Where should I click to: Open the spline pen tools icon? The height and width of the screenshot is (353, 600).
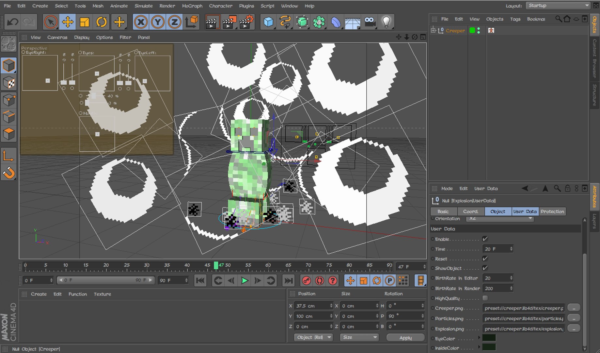pyautogui.click(x=285, y=22)
